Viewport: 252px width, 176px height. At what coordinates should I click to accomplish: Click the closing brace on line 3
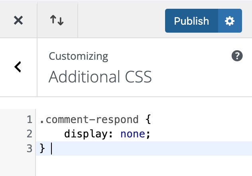(42, 148)
